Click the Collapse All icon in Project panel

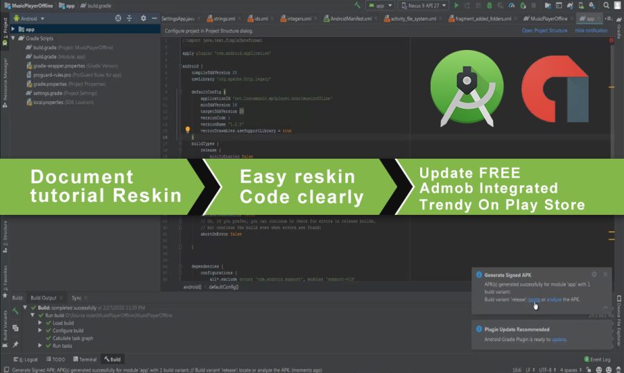[130, 18]
